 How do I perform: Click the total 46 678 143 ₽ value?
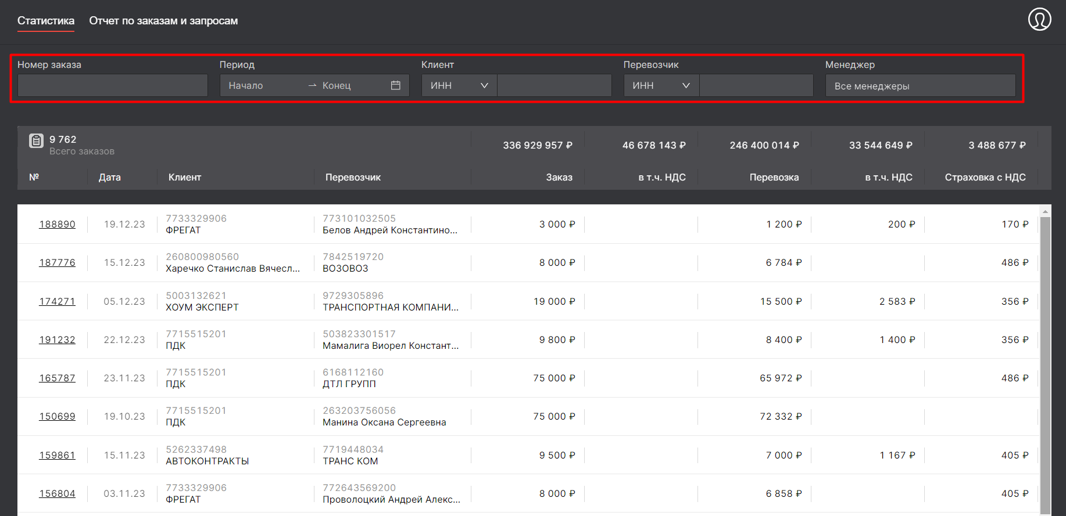pos(654,145)
